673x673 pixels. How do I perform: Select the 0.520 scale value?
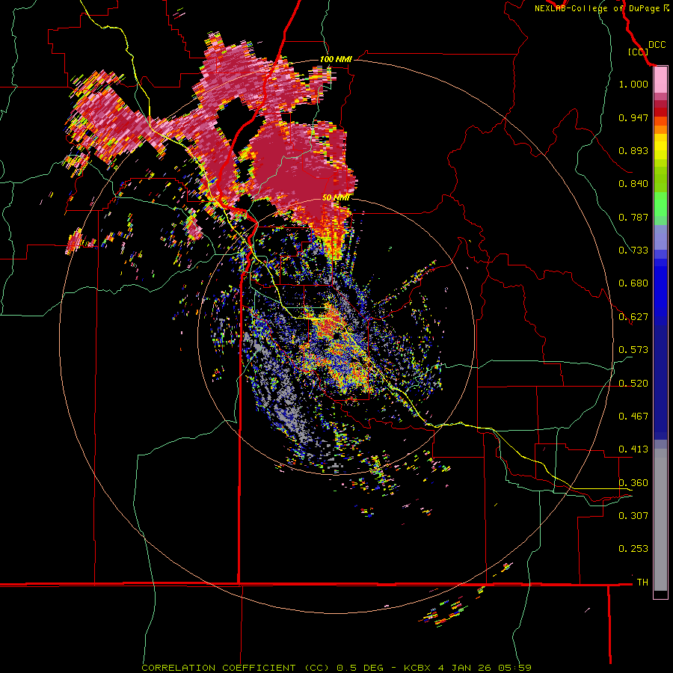tap(633, 384)
